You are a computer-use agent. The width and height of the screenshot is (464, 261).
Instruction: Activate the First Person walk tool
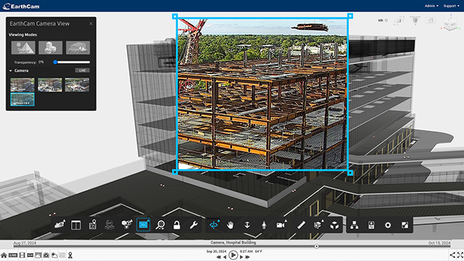[264, 225]
